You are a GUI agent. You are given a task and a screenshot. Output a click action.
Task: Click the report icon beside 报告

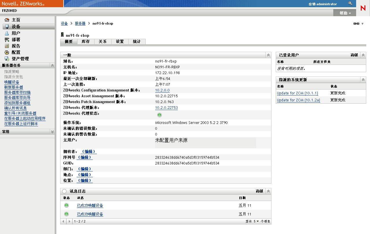tap(7, 46)
